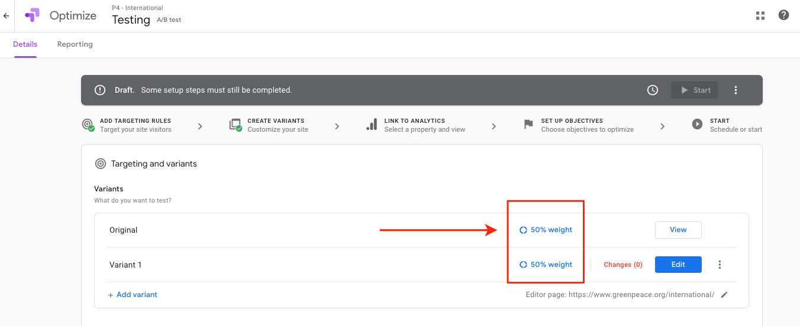Click the View button for Original
800x326 pixels.
tap(678, 230)
